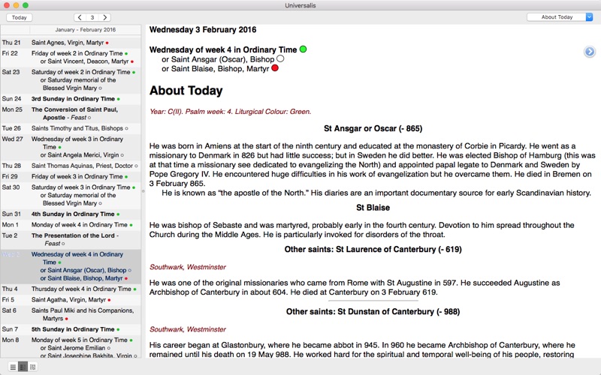Click the day number field showing 3
This screenshot has height=375, width=601.
(x=92, y=17)
